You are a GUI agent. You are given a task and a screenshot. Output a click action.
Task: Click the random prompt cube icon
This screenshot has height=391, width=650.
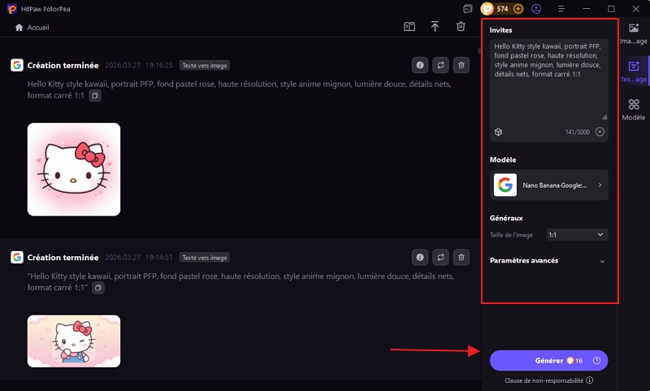click(x=498, y=132)
